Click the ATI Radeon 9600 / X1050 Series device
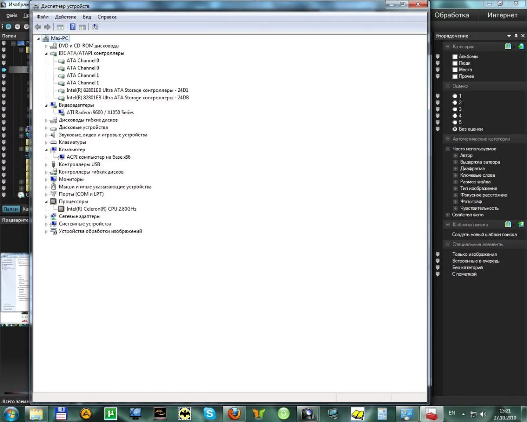Viewport: 527px width, 422px height. pos(100,113)
